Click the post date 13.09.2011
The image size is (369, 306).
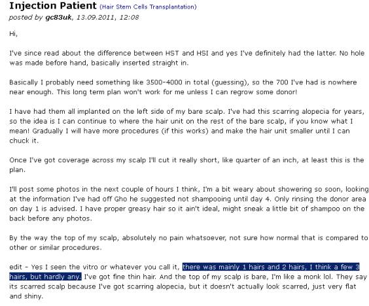click(x=96, y=18)
